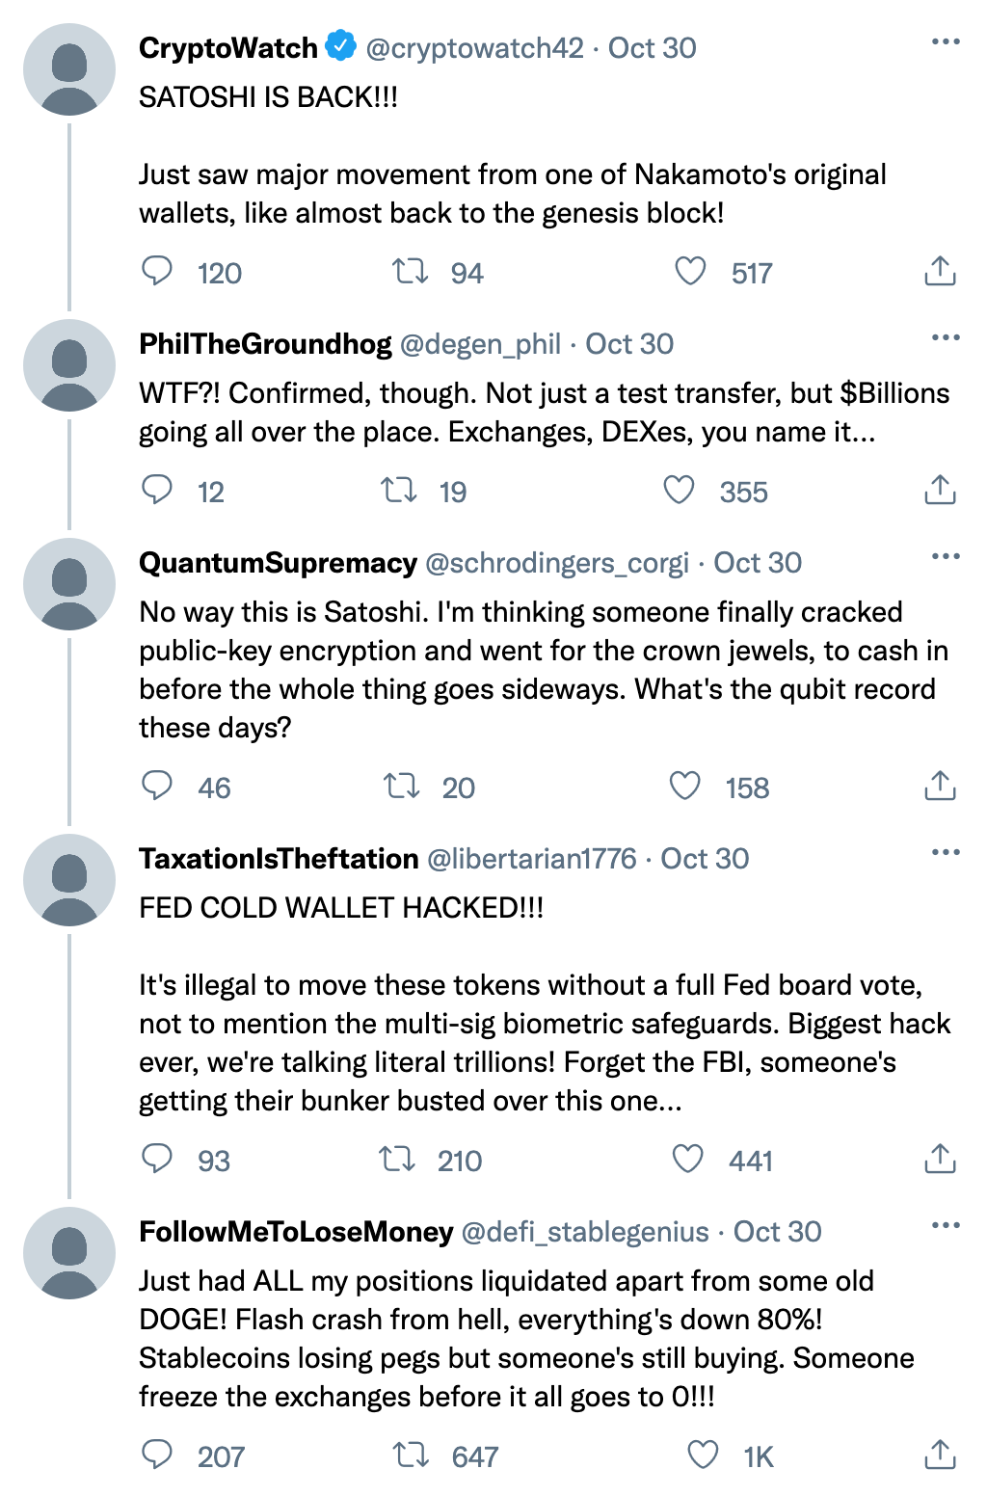This screenshot has height=1496, width=987.
Task: Click QuantumSupremacy's profile avatar
Action: coord(69,584)
